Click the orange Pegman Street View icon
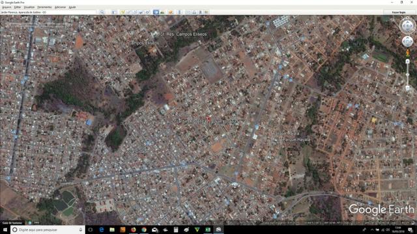417x234 pixels. coord(407,53)
